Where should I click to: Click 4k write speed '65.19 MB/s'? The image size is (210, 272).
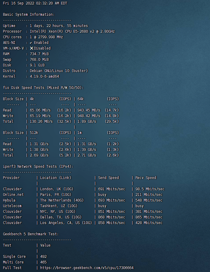40,116
